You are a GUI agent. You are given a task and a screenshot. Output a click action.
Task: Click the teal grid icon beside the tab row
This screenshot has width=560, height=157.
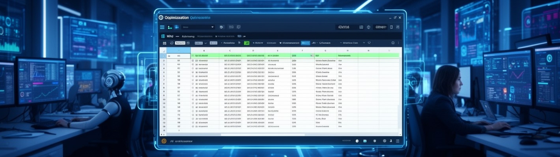point(163,36)
